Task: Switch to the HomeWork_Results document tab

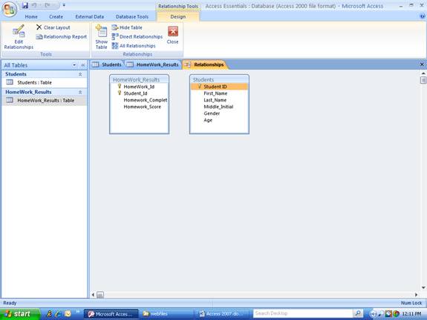Action: 153,64
